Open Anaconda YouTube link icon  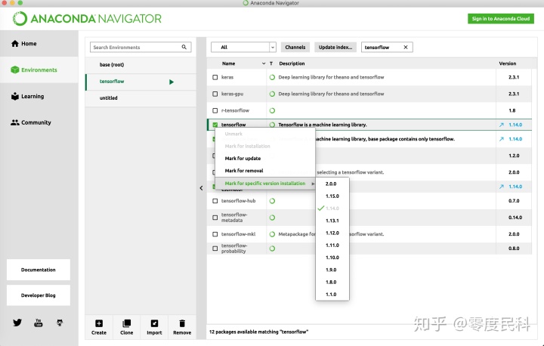pos(39,323)
